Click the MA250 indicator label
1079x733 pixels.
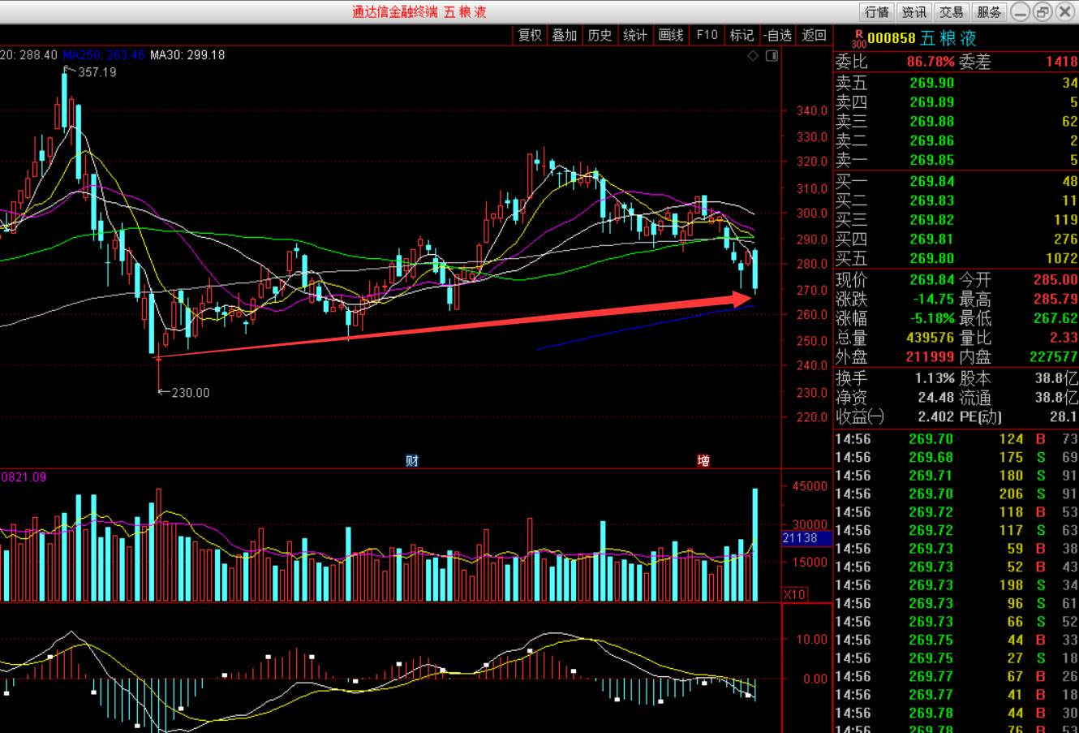[x=104, y=55]
